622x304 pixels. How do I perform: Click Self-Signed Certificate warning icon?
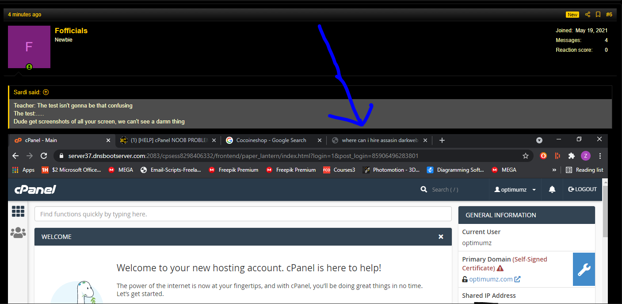500,268
